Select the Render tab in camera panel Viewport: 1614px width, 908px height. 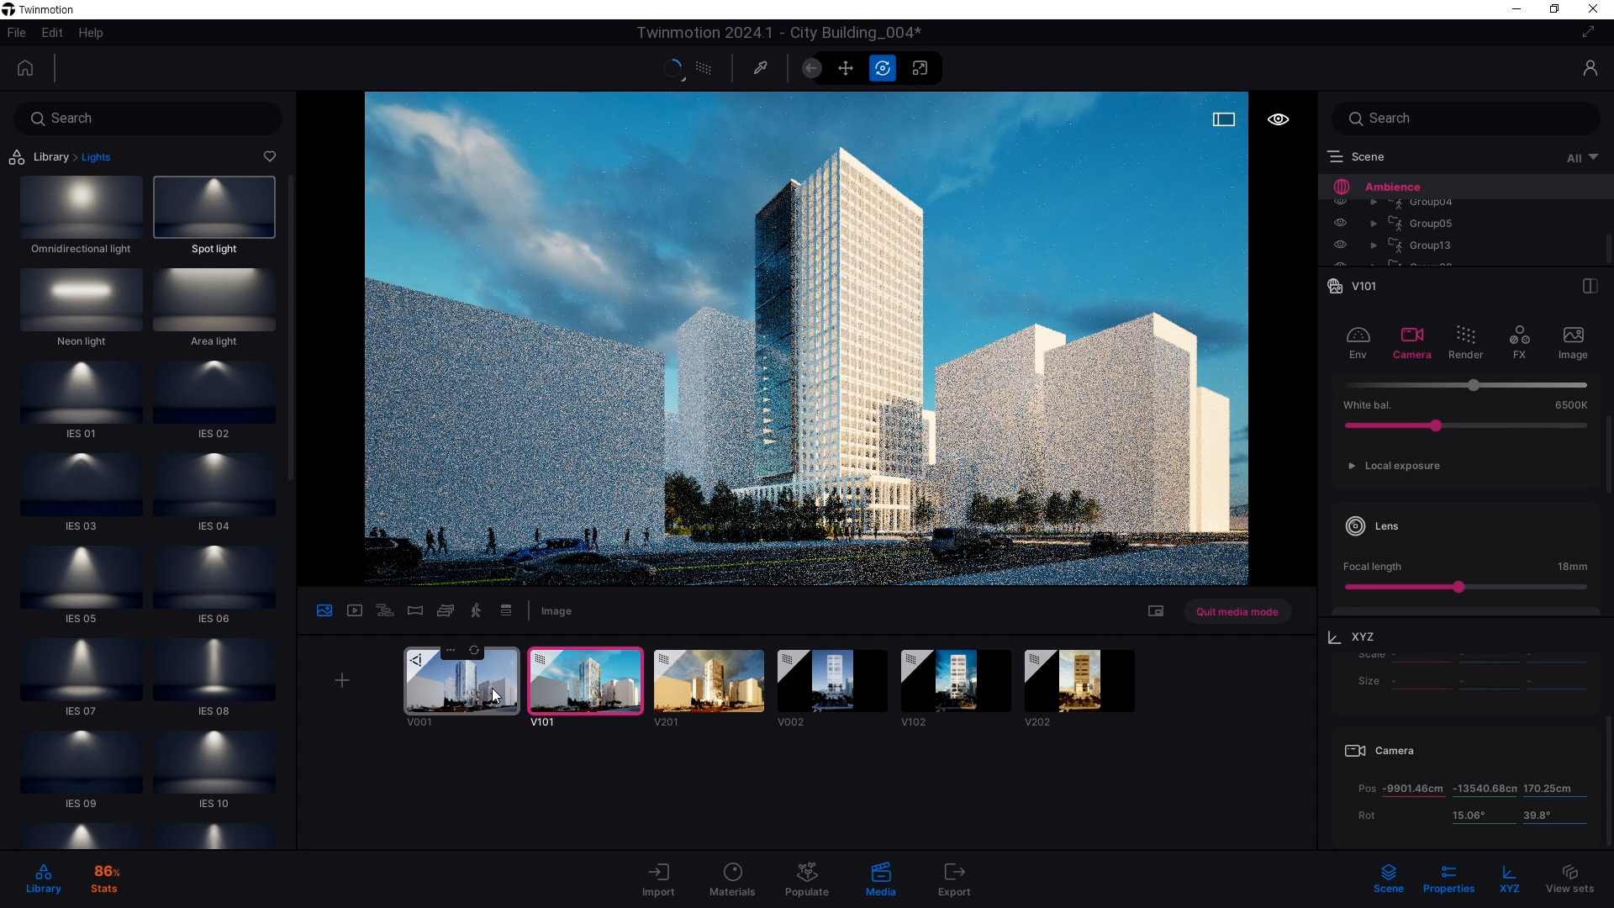pos(1465,341)
